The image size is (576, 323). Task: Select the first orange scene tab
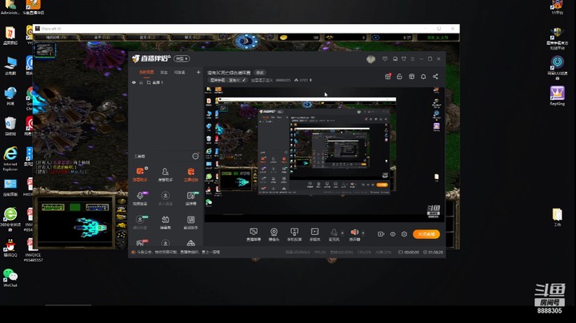coord(146,72)
